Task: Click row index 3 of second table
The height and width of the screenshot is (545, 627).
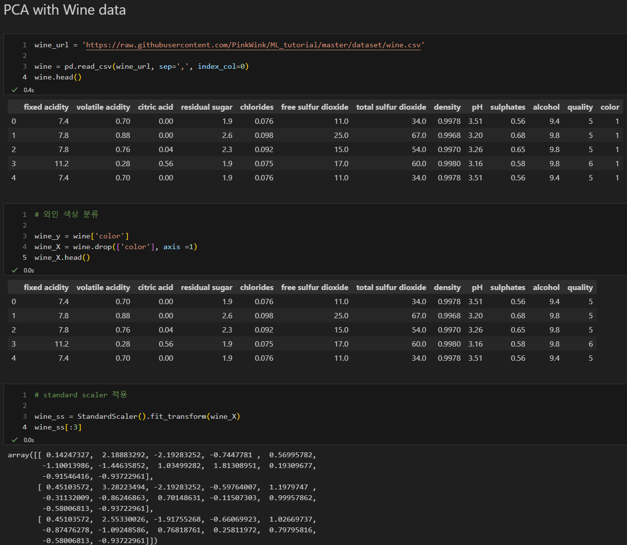Action: click(14, 344)
